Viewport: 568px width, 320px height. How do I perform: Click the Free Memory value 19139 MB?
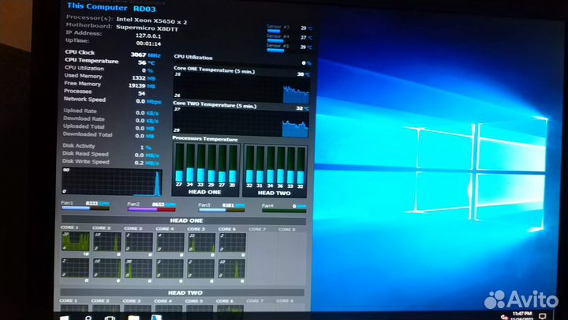[142, 86]
